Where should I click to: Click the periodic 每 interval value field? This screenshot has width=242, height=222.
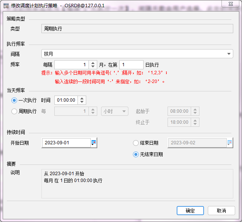[x=71, y=111]
